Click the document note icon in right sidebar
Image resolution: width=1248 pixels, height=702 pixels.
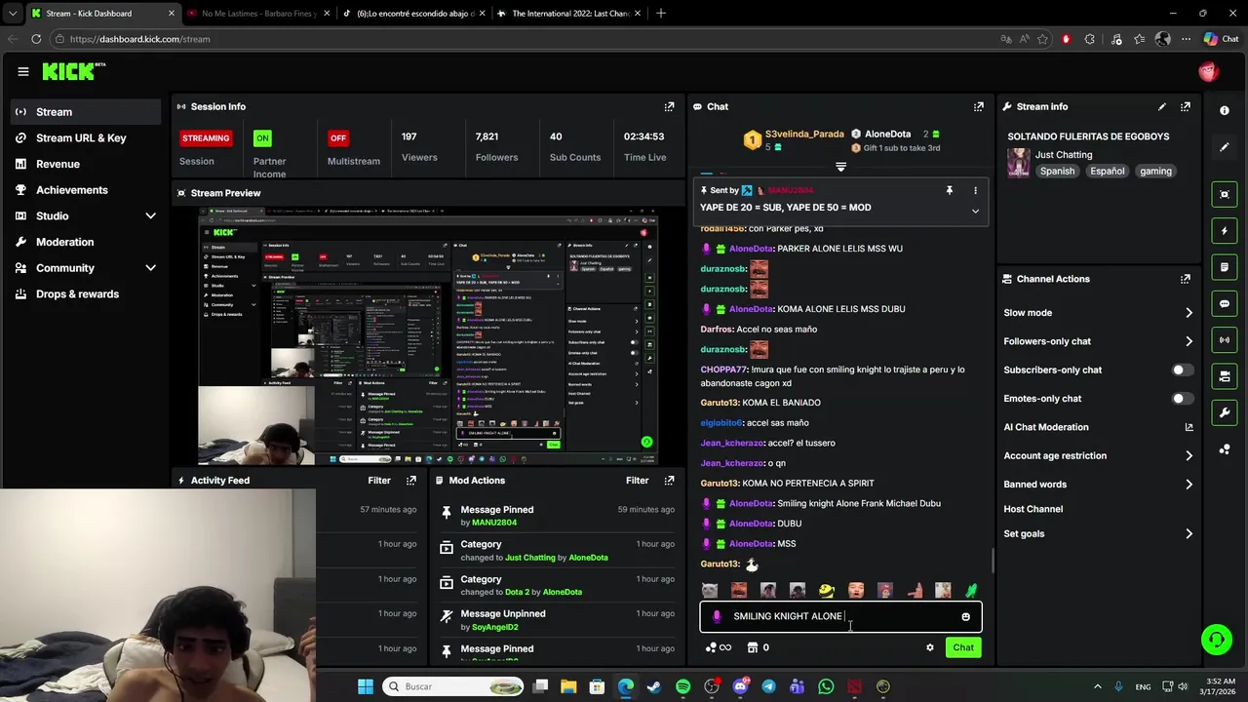point(1225,267)
